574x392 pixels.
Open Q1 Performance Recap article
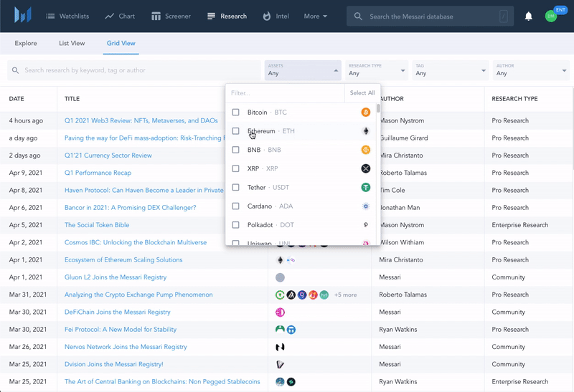(98, 173)
